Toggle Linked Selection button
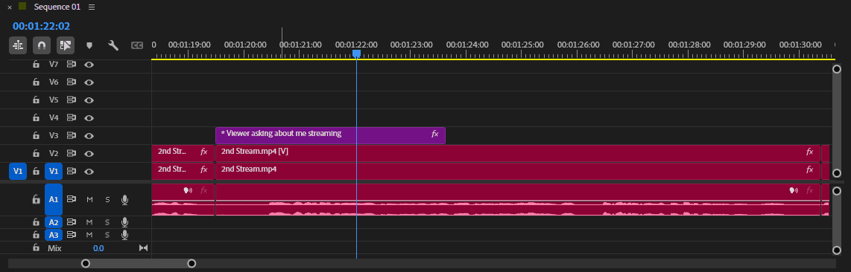This screenshot has width=851, height=272. pyautogui.click(x=66, y=45)
